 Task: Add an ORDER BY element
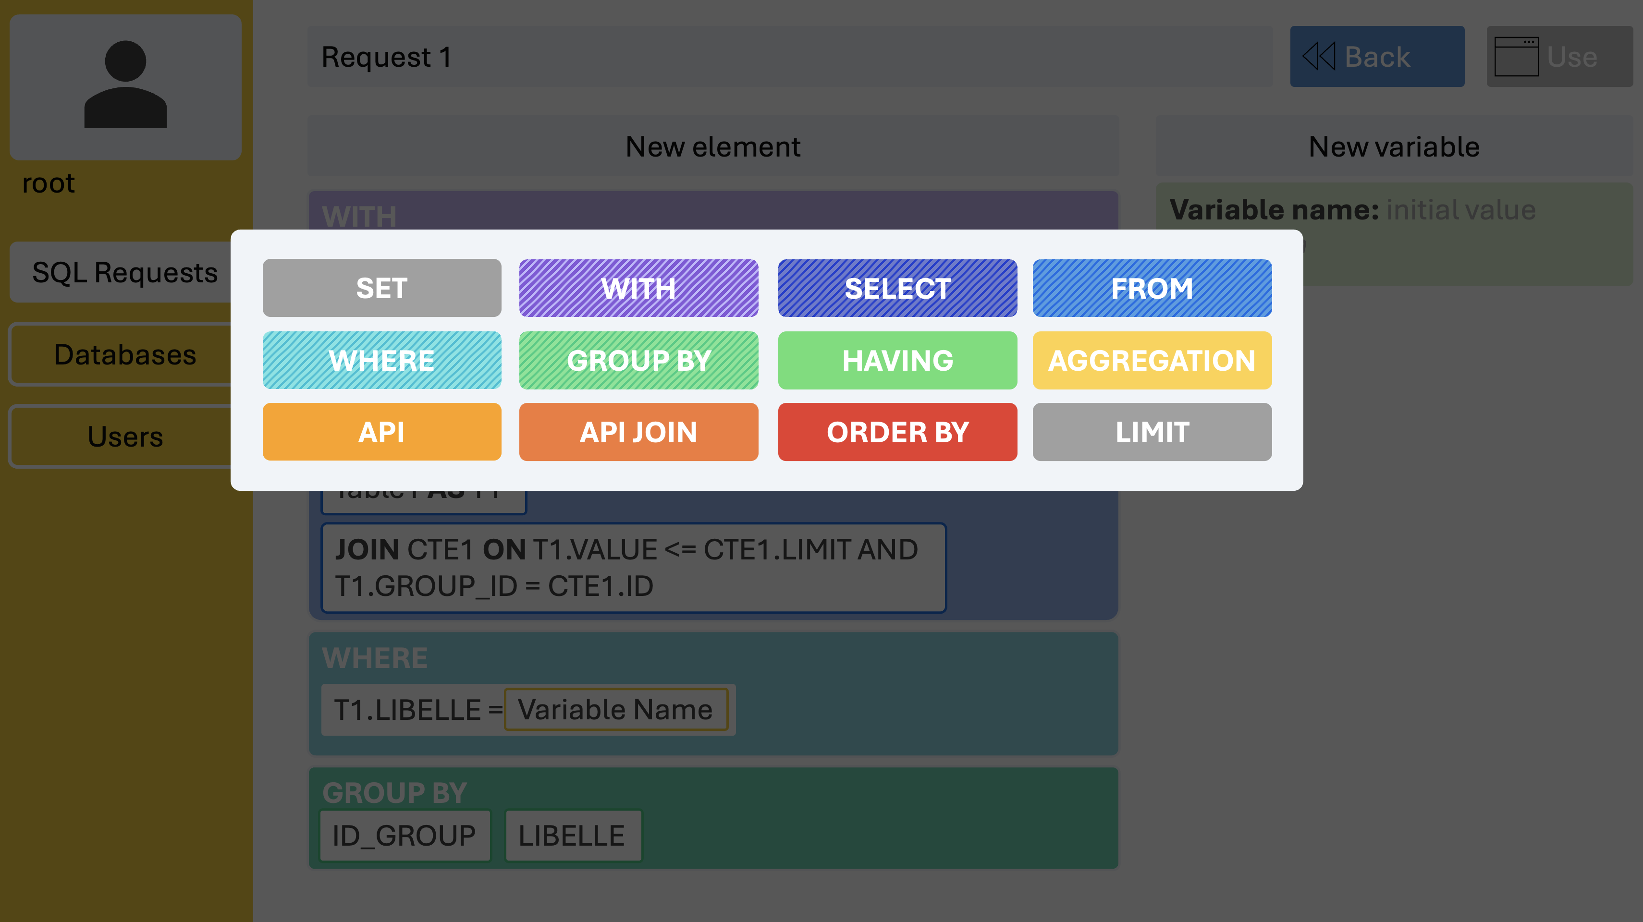[x=897, y=432]
